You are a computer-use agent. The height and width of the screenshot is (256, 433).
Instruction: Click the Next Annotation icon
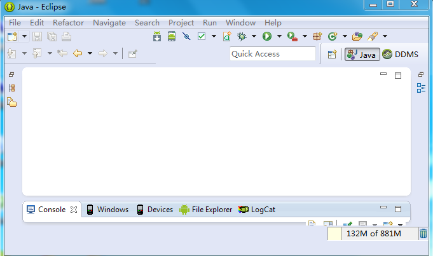point(11,53)
